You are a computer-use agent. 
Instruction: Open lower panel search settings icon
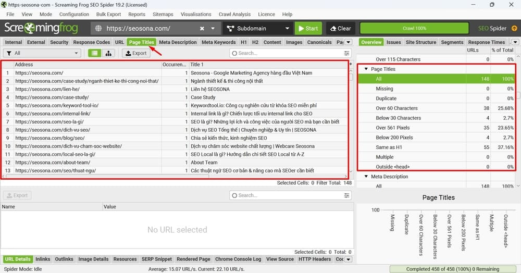point(347,195)
